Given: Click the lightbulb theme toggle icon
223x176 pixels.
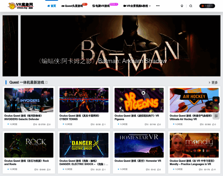Looking at the screenshot, I should coord(182,6).
